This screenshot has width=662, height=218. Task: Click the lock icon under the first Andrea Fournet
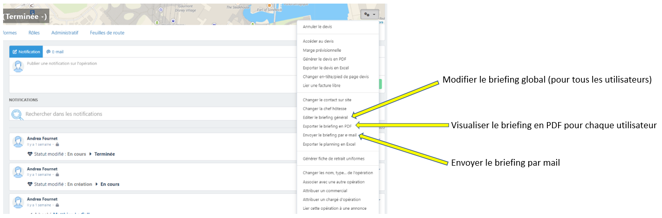(x=57, y=145)
